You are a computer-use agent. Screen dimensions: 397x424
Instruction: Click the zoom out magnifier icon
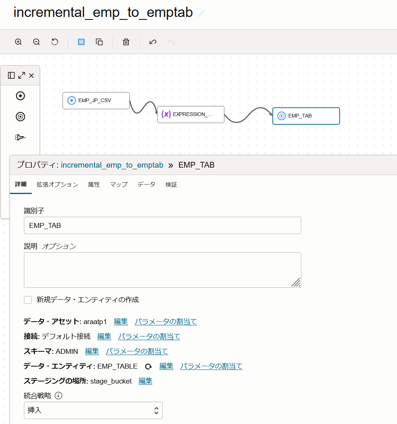click(36, 42)
